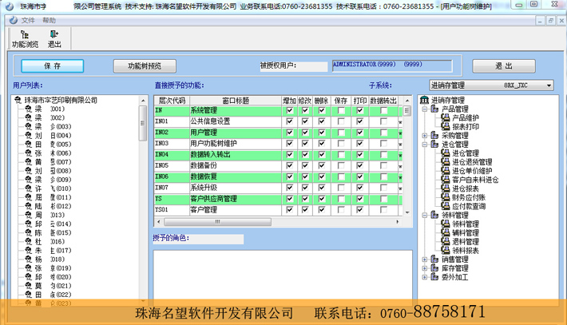Enable 保存 checkbox for 用户功能树维护
The width and height of the screenshot is (567, 325).
coord(341,144)
